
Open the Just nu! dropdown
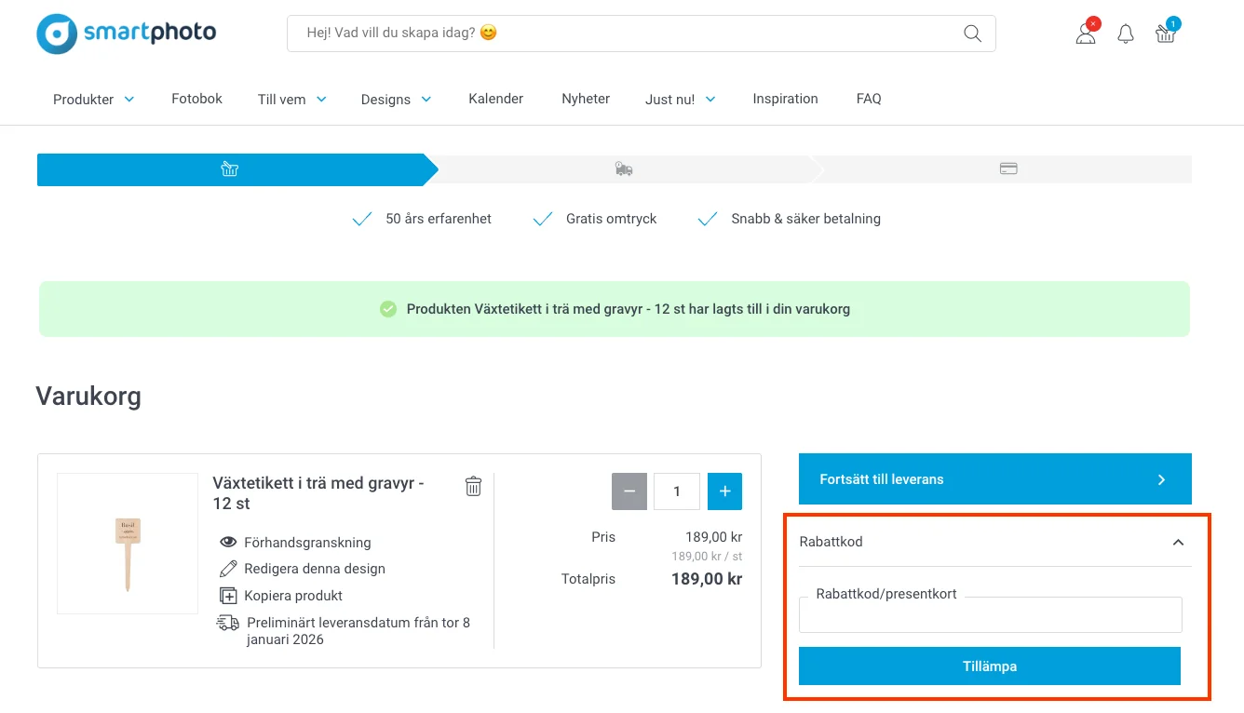(680, 99)
